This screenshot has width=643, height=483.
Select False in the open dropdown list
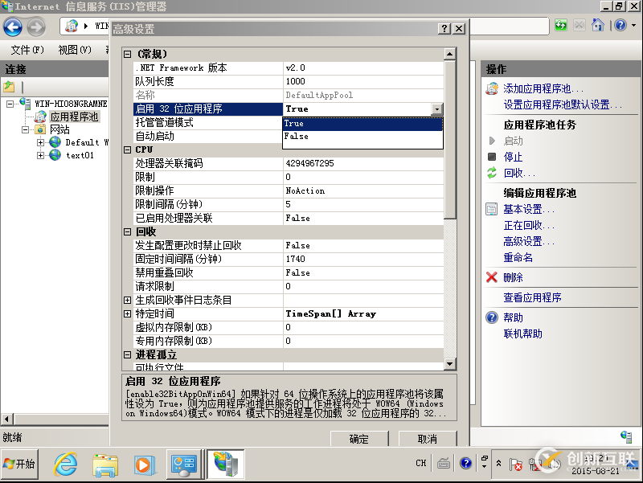tap(297, 137)
